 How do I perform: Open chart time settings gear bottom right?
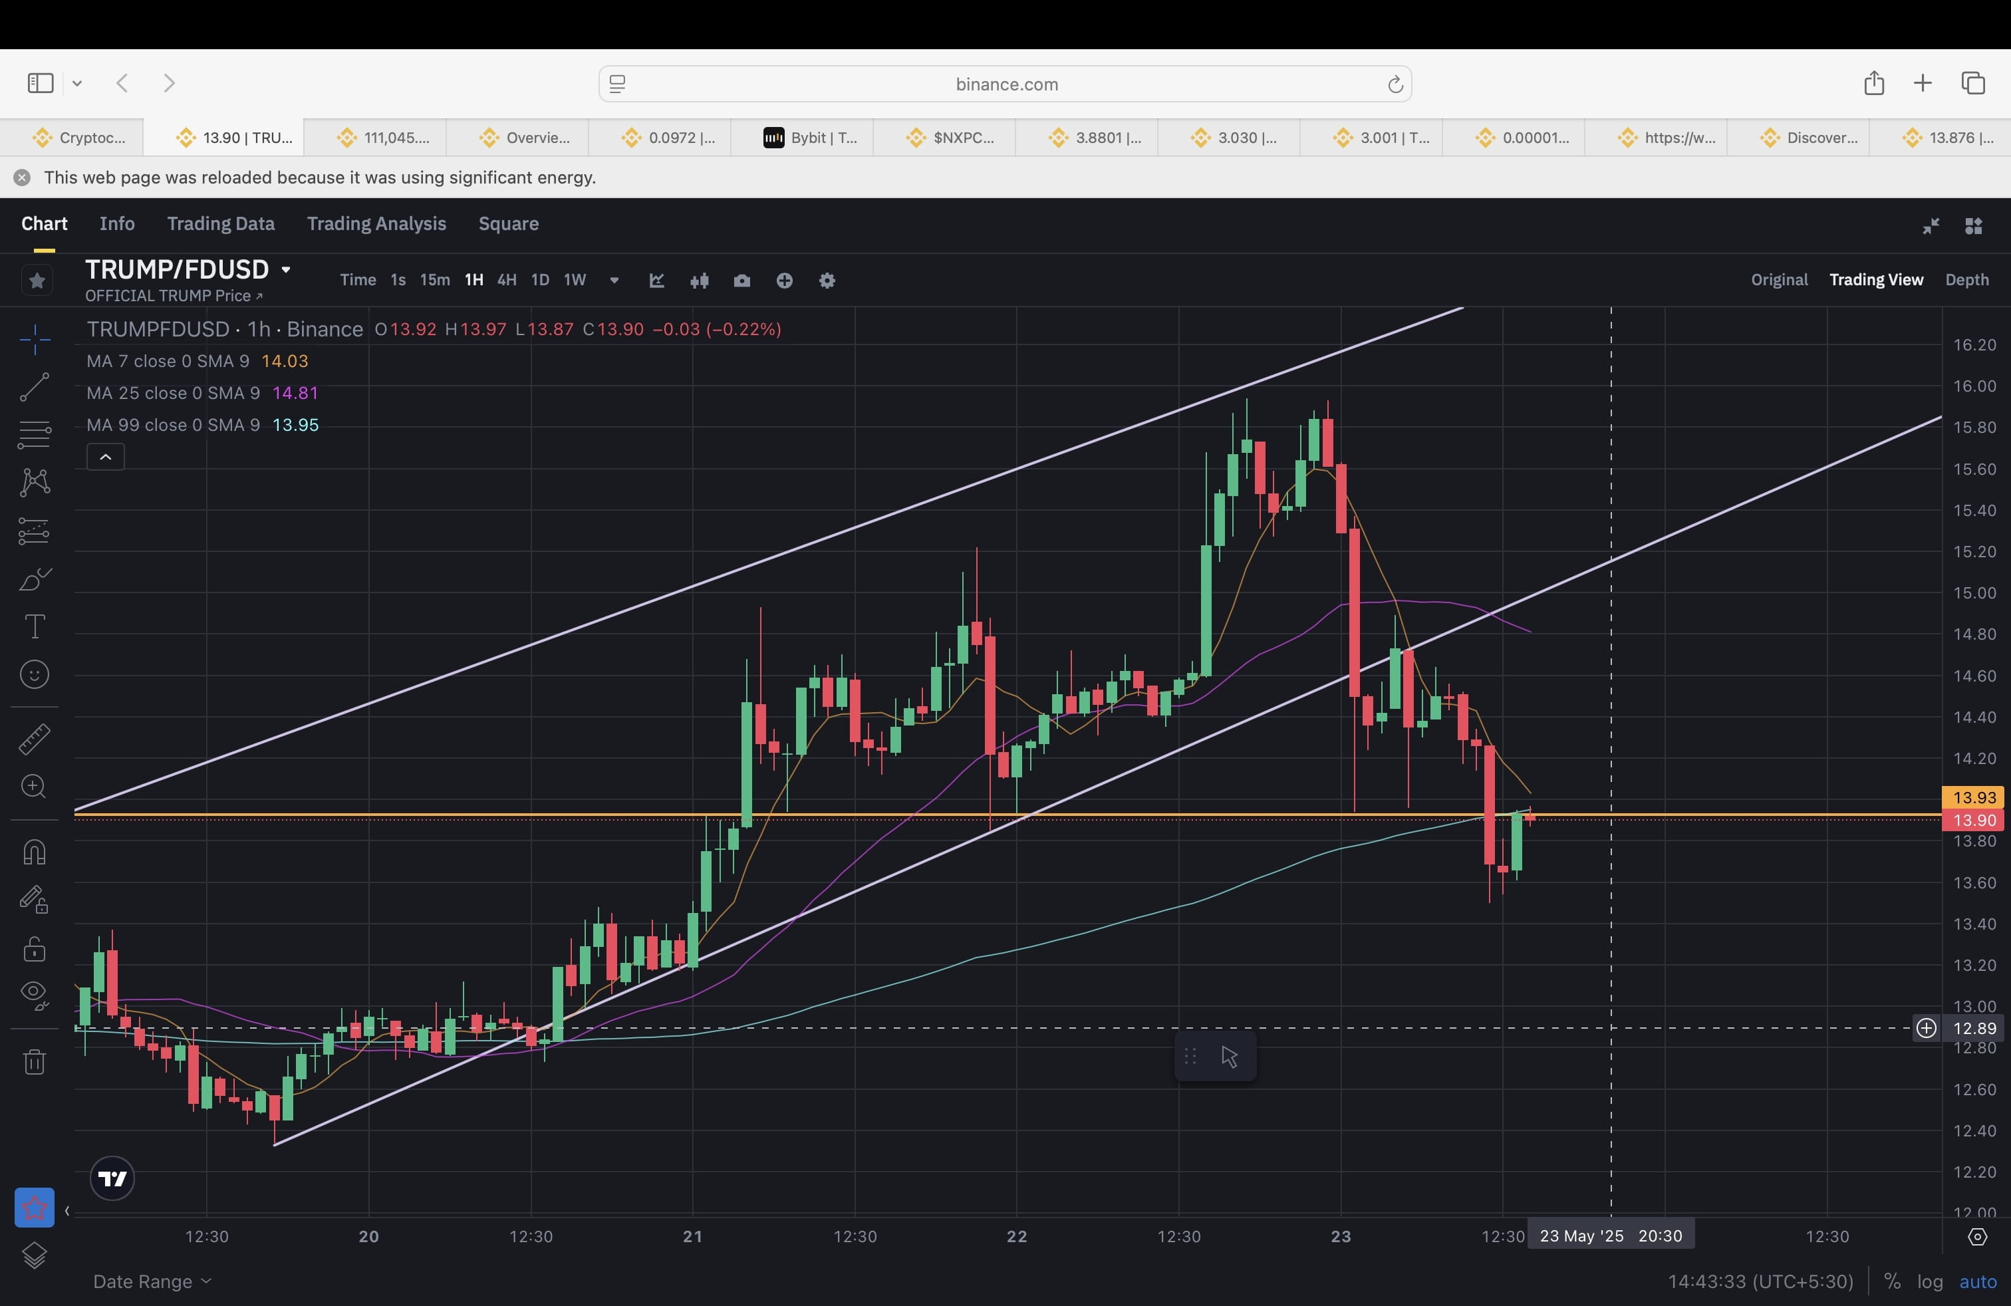(x=1977, y=1237)
